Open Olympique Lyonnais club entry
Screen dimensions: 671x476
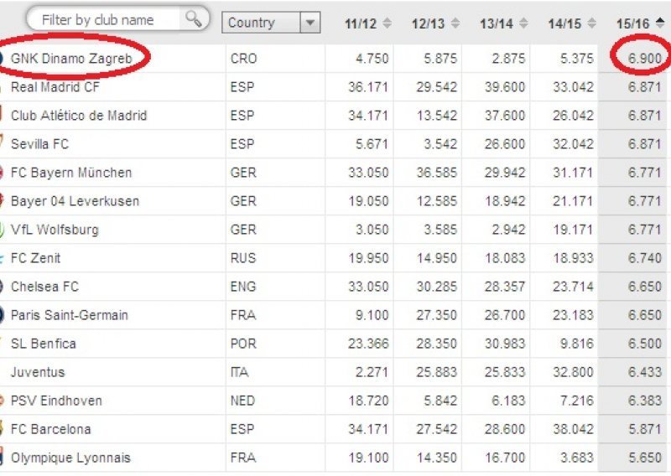pos(70,458)
